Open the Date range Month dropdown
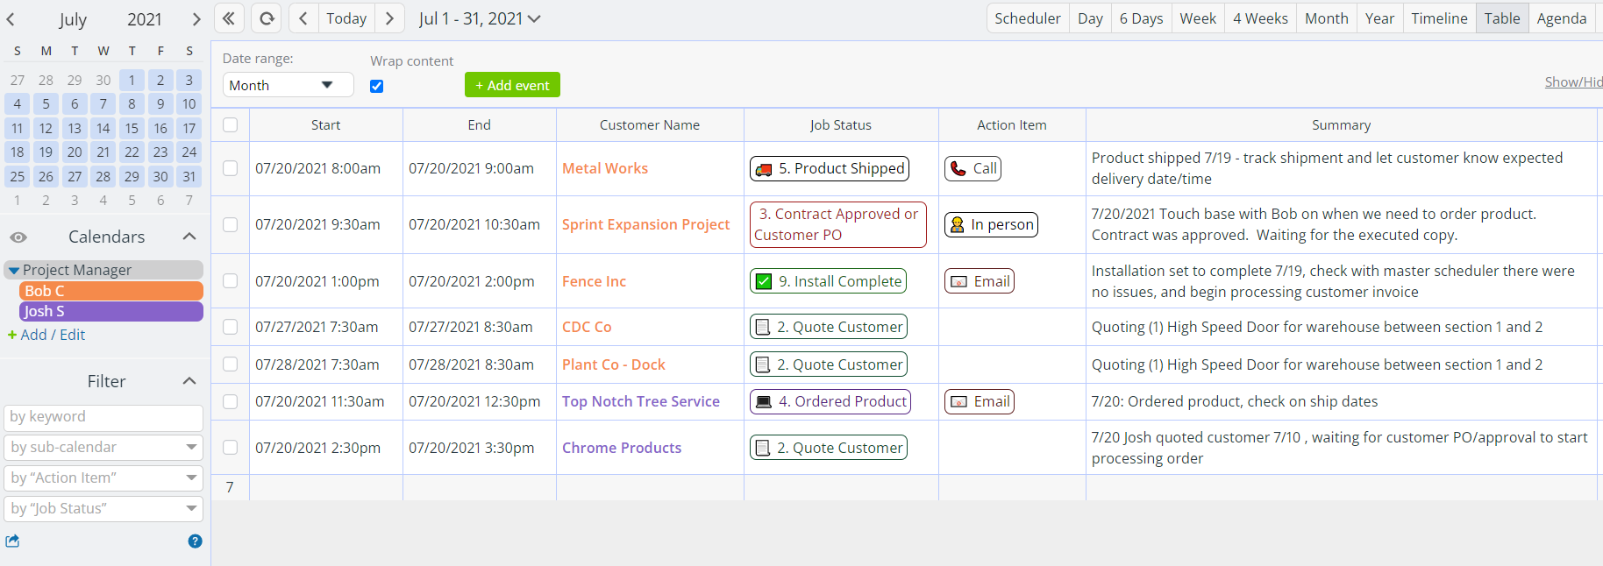This screenshot has height=566, width=1603. 289,85
